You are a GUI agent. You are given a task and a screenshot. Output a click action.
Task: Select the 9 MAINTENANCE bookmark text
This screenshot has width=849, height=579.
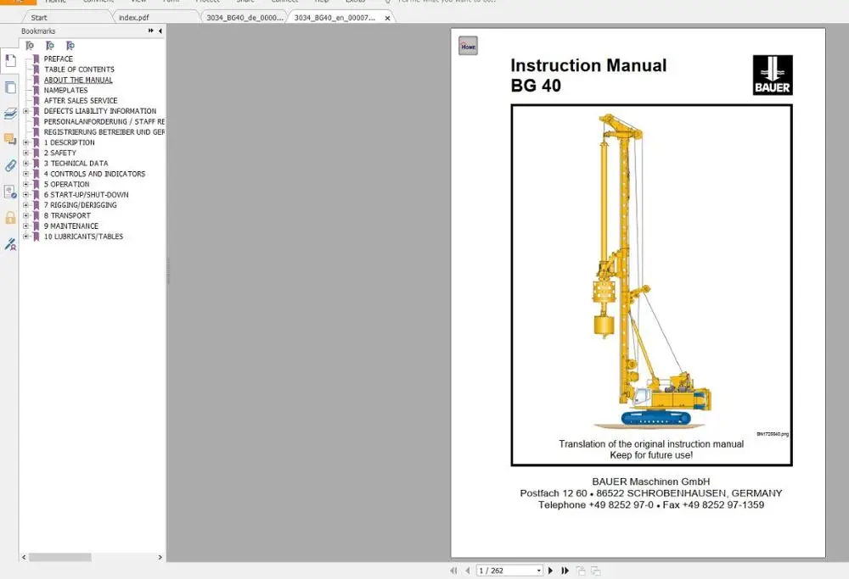[x=71, y=226]
